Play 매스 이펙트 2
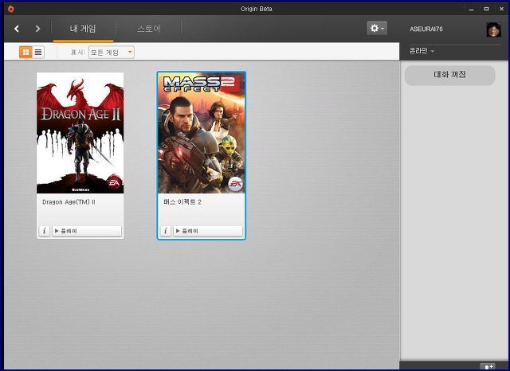The width and height of the screenshot is (510, 371). pyautogui.click(x=208, y=231)
